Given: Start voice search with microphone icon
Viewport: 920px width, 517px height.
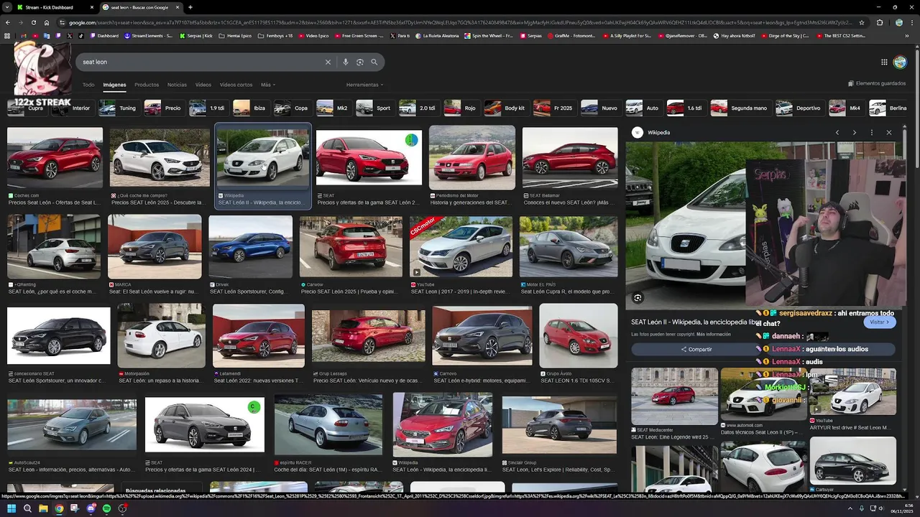Looking at the screenshot, I should (346, 62).
